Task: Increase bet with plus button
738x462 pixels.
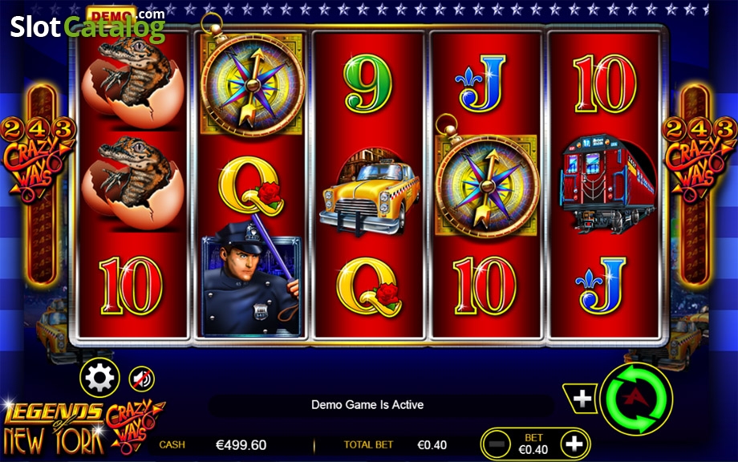Action: (x=574, y=444)
